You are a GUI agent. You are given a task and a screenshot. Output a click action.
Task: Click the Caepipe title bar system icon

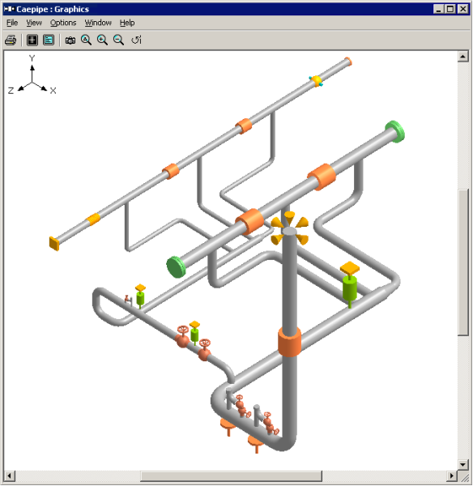click(9, 9)
